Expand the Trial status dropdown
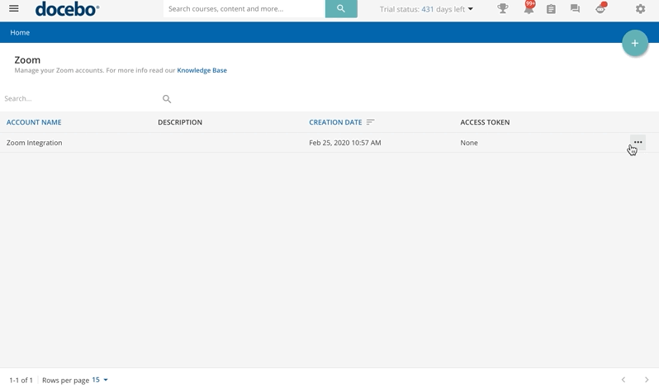Viewport: 659px width, 388px height. click(426, 9)
